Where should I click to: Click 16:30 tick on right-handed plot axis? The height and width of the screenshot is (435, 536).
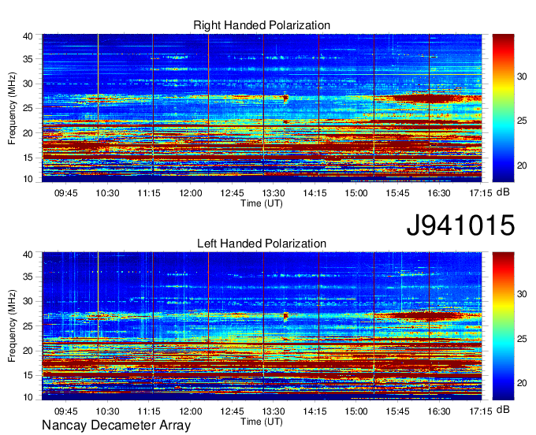click(439, 193)
